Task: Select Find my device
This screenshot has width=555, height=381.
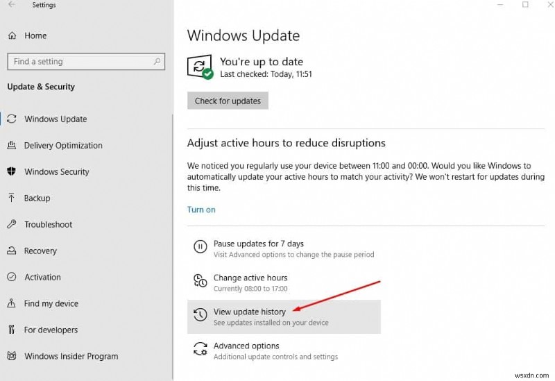Action: click(51, 303)
